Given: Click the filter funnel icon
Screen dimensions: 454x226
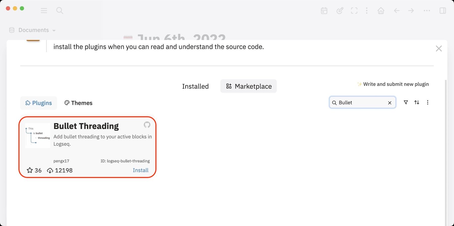Looking at the screenshot, I should click(406, 102).
